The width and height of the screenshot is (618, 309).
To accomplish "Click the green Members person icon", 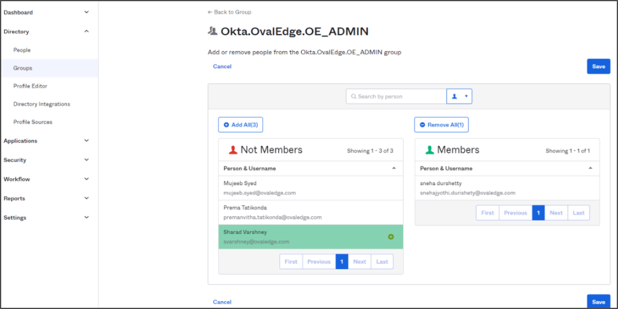I will 429,150.
